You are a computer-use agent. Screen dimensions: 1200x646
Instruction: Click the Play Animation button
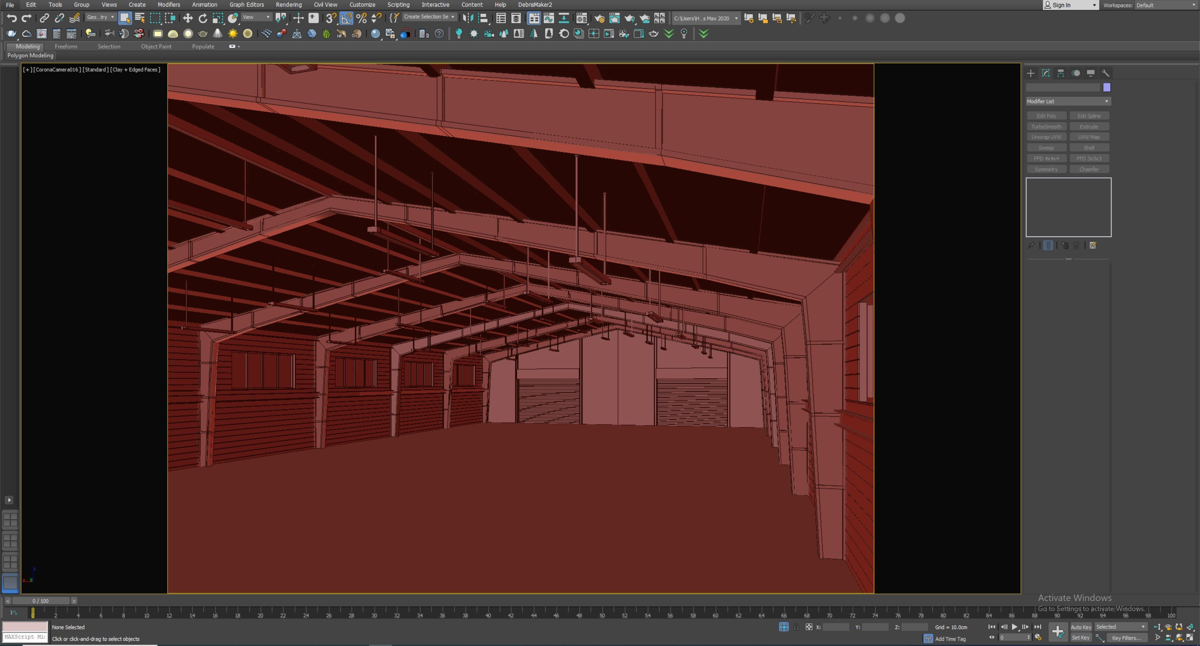1015,627
